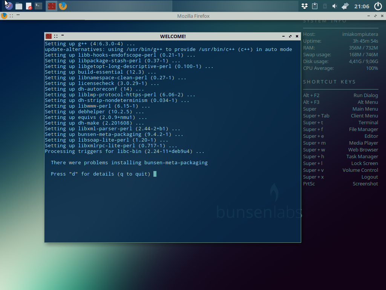
Task: Click the 21:06 clock
Action: (361, 6)
